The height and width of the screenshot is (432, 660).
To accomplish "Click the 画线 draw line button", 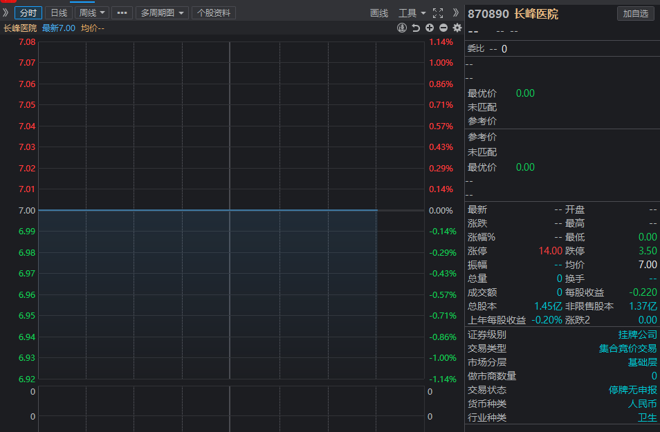I will (379, 13).
